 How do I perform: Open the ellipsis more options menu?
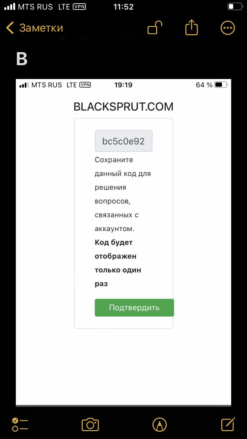[x=228, y=28]
